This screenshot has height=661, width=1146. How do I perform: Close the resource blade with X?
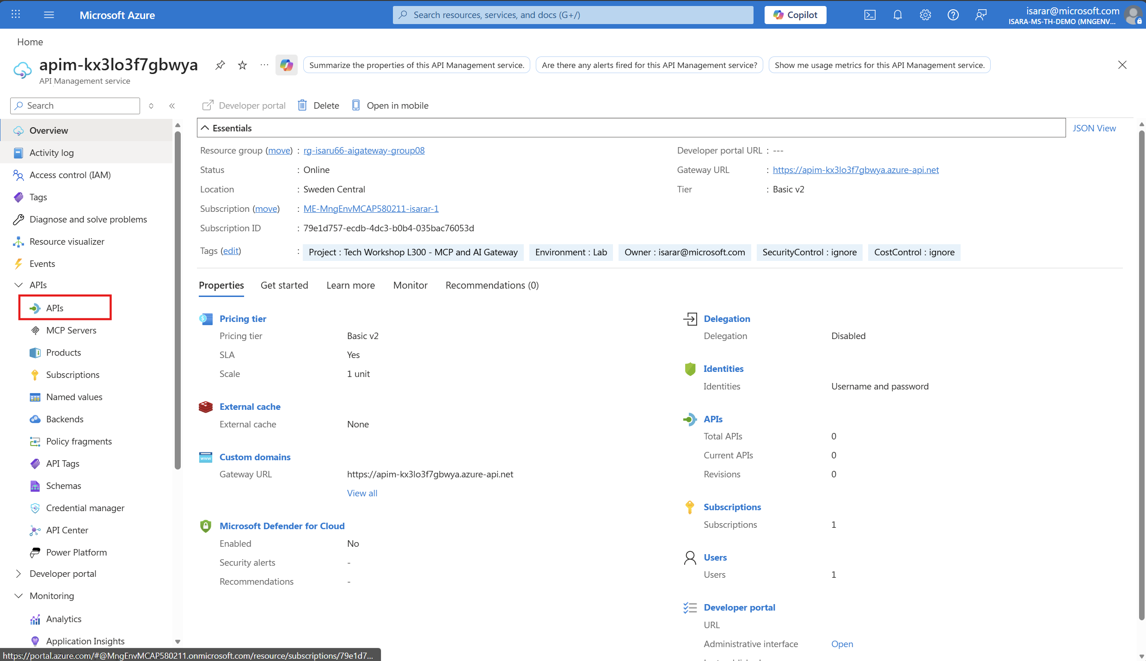pos(1122,65)
